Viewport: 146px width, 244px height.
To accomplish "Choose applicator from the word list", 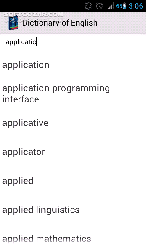I will click(x=73, y=152).
